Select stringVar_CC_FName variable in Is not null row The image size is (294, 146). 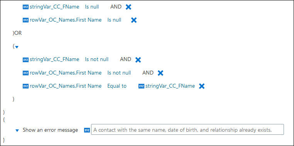[x=54, y=59]
